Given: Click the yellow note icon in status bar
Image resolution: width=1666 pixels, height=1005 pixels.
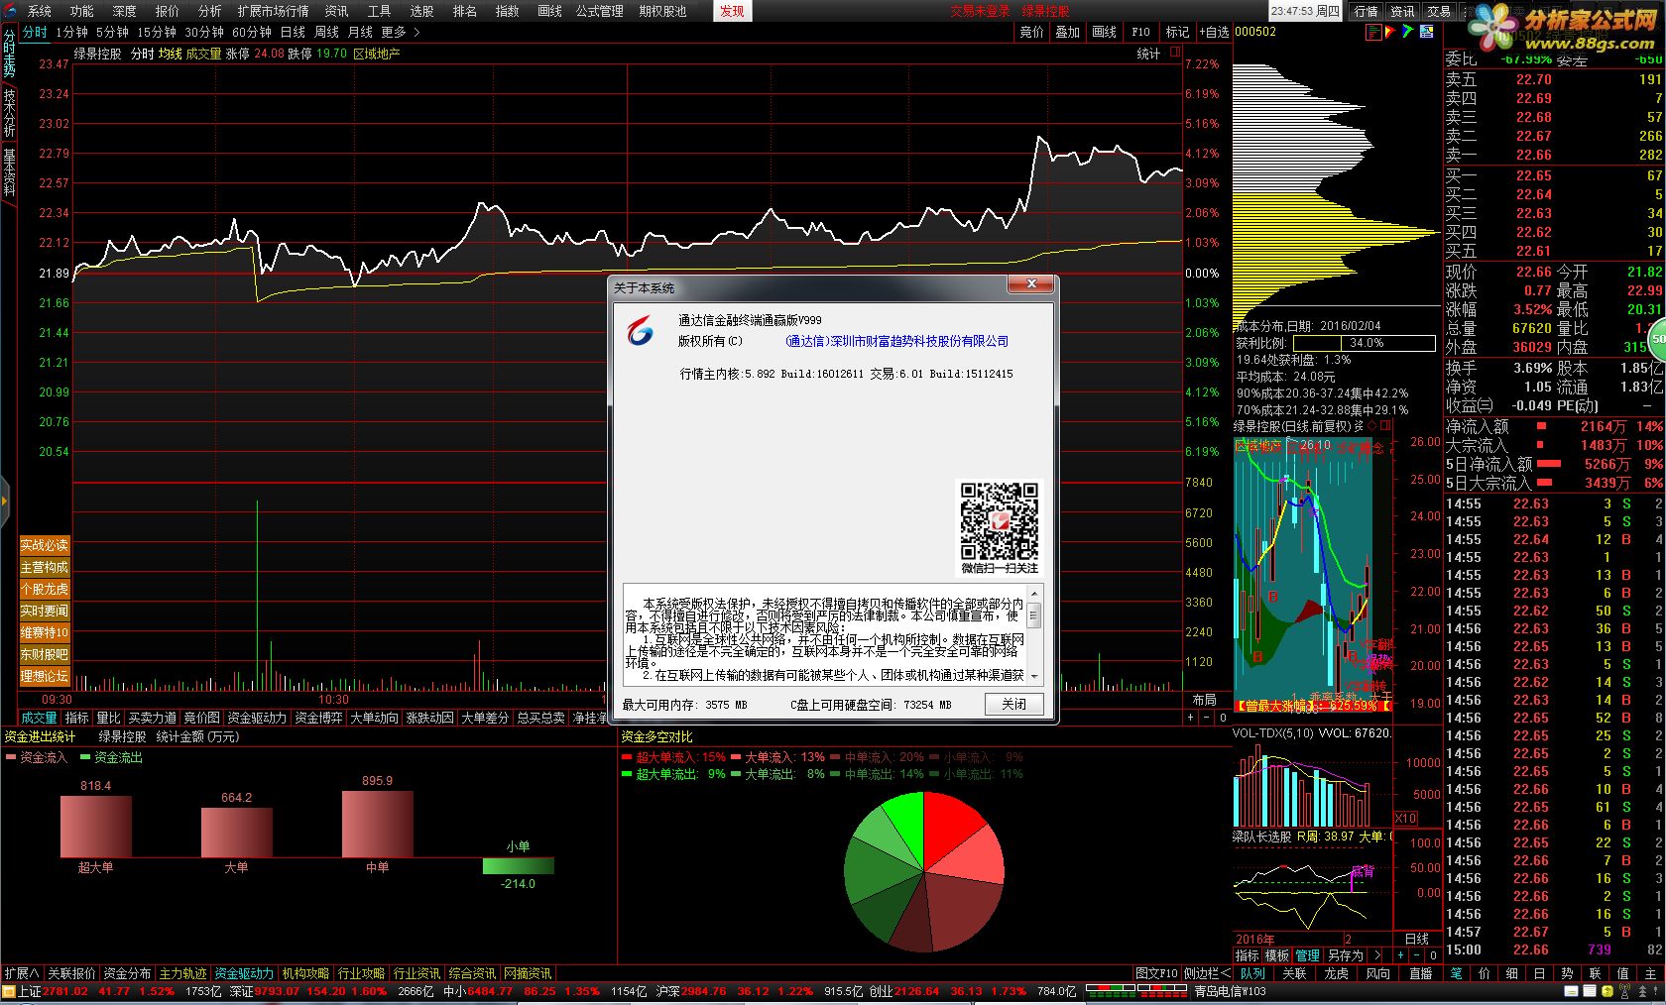Looking at the screenshot, I should [x=1571, y=991].
